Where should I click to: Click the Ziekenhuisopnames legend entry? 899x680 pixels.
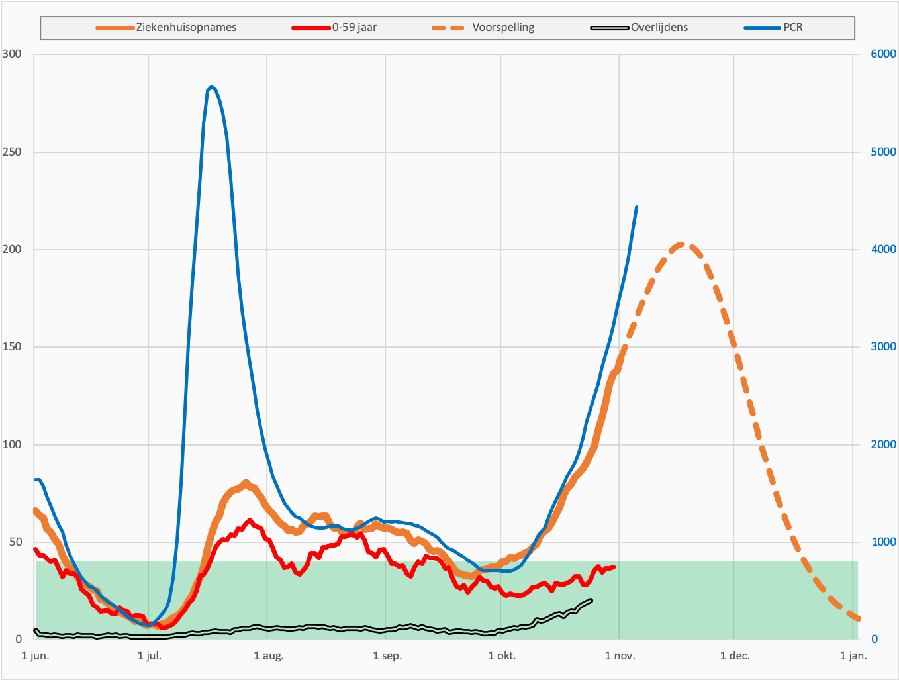[166, 28]
